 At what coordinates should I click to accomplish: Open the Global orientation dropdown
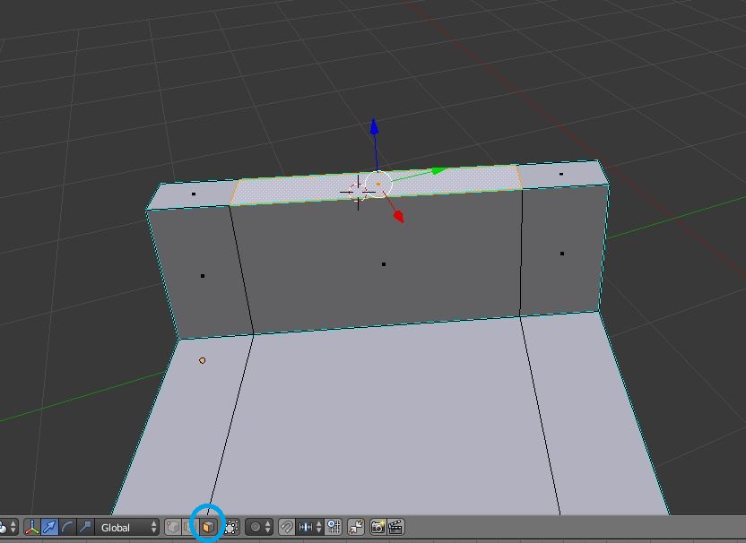pos(126,527)
